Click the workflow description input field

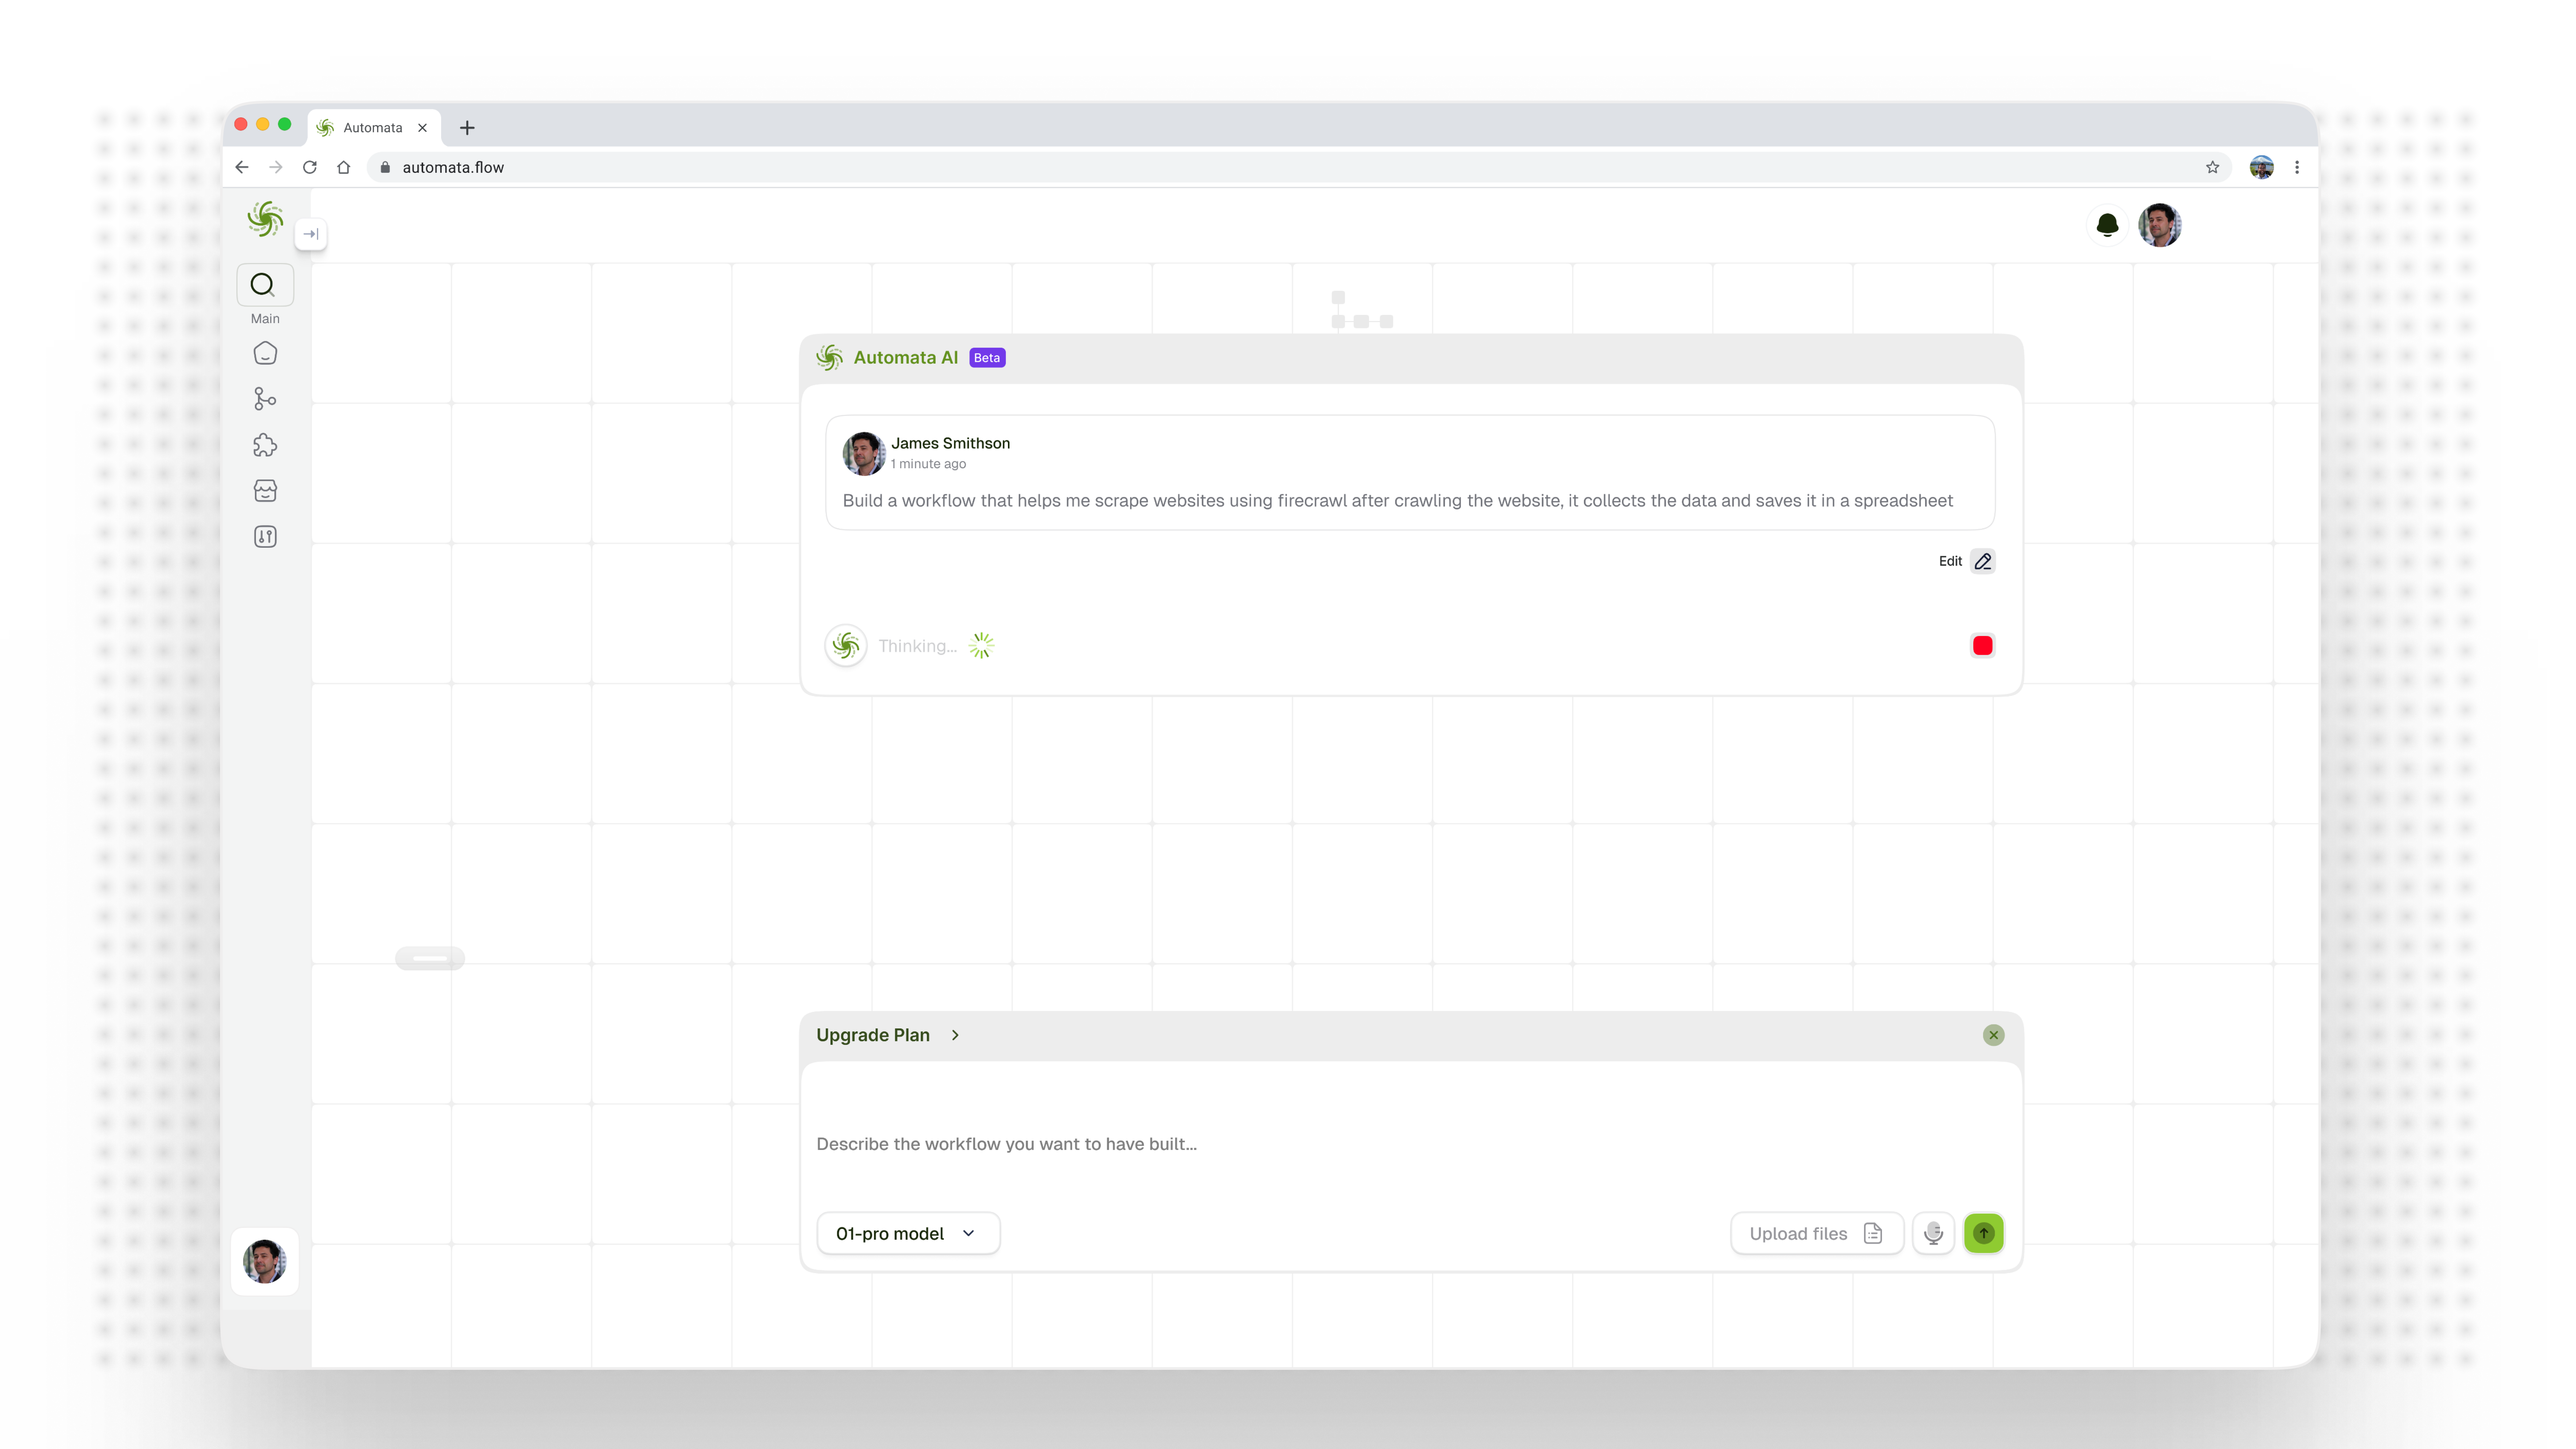[x=1200, y=1144]
